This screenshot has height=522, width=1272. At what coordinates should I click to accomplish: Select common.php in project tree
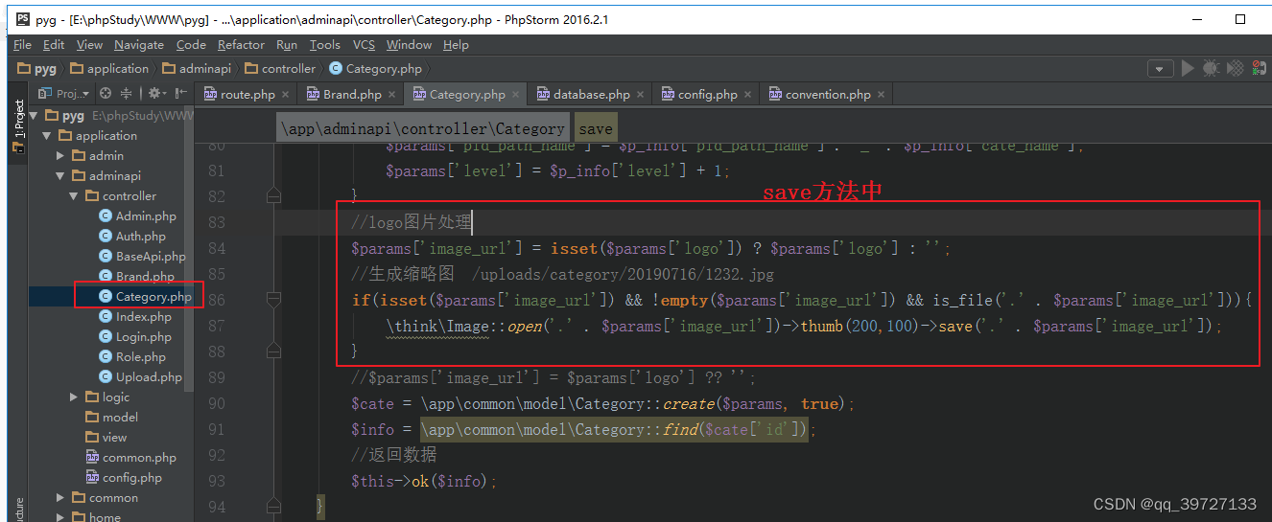[130, 457]
